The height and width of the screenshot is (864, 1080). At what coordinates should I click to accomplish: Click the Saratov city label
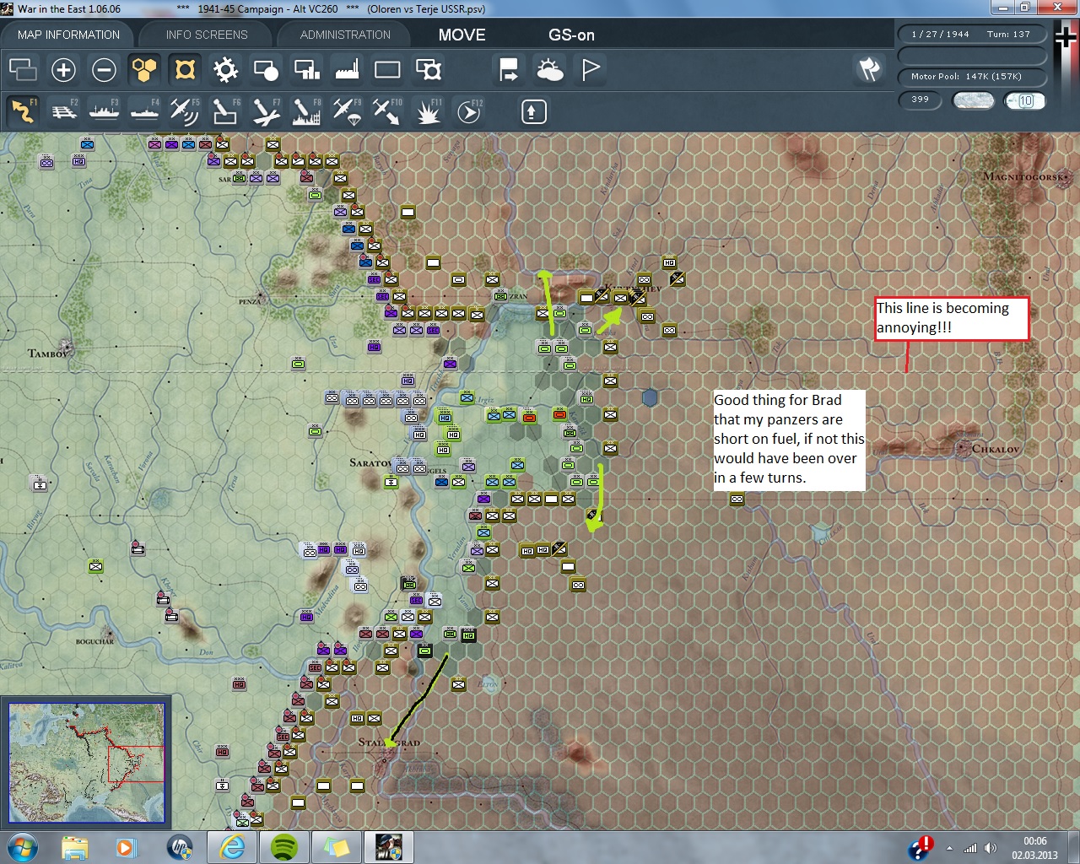tap(370, 462)
